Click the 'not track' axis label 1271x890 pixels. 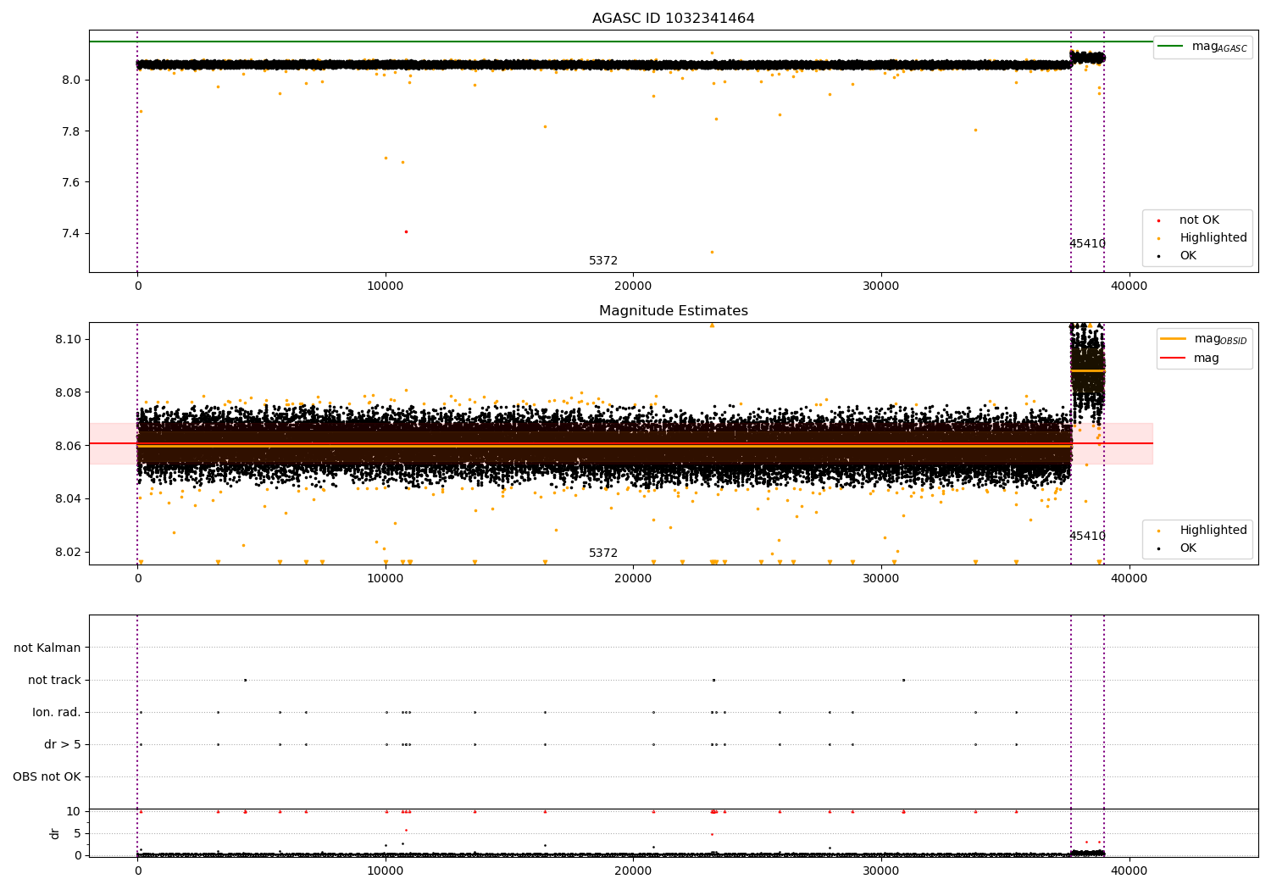click(x=54, y=680)
